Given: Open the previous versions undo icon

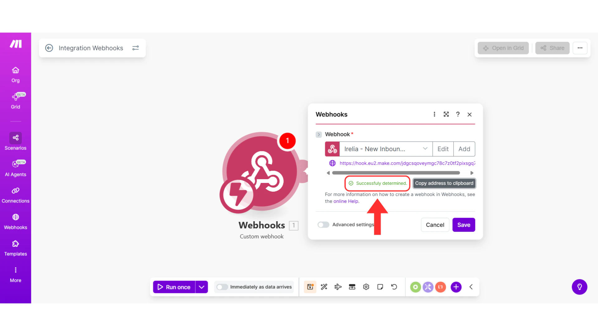Looking at the screenshot, I should point(394,287).
